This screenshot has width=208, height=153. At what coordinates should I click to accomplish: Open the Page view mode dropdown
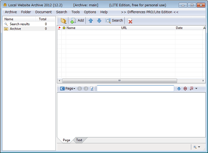tap(68, 89)
